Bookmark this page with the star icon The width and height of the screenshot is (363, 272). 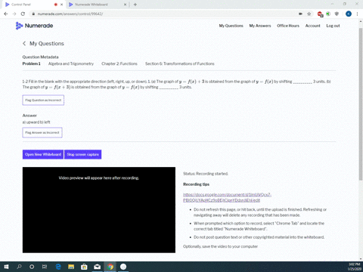(309, 14)
